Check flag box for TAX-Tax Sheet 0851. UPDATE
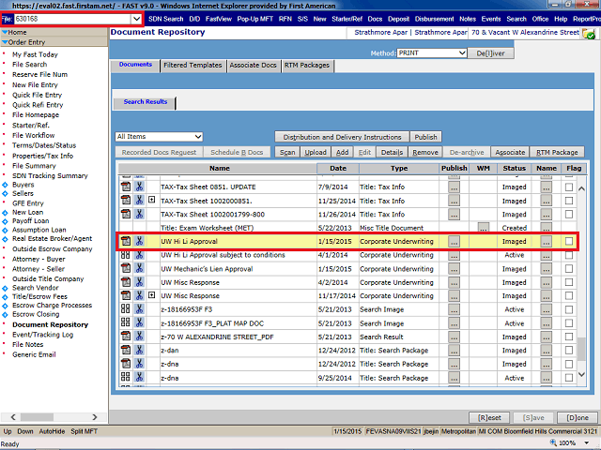This screenshot has height=450, width=601. pyautogui.click(x=569, y=187)
